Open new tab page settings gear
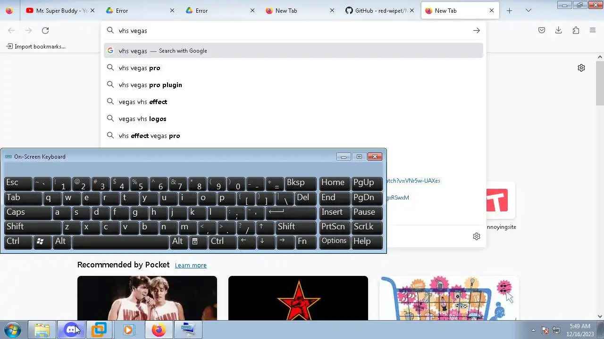This screenshot has width=604, height=339. click(x=581, y=68)
